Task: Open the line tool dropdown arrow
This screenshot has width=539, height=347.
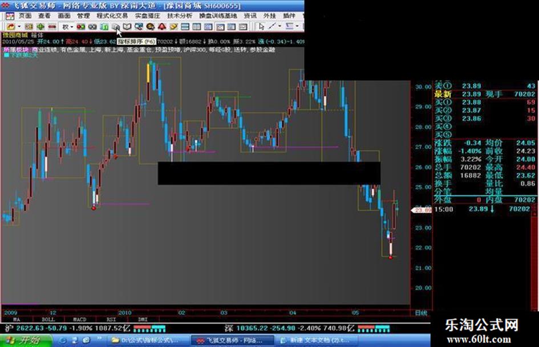Action: click(x=279, y=26)
